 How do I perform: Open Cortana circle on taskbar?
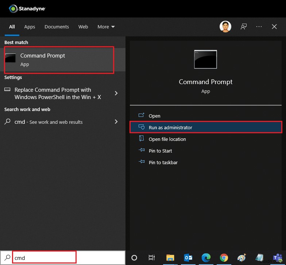click(134, 258)
